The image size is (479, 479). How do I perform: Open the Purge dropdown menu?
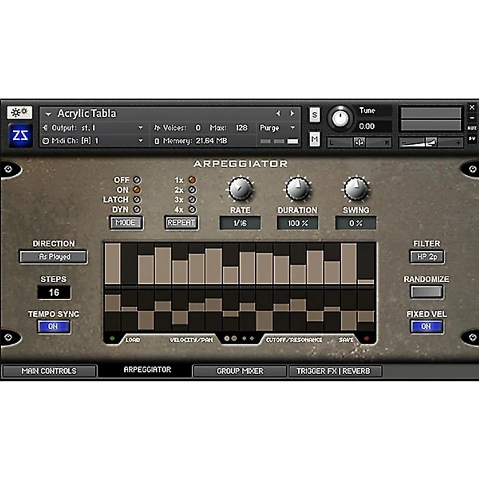tap(277, 128)
